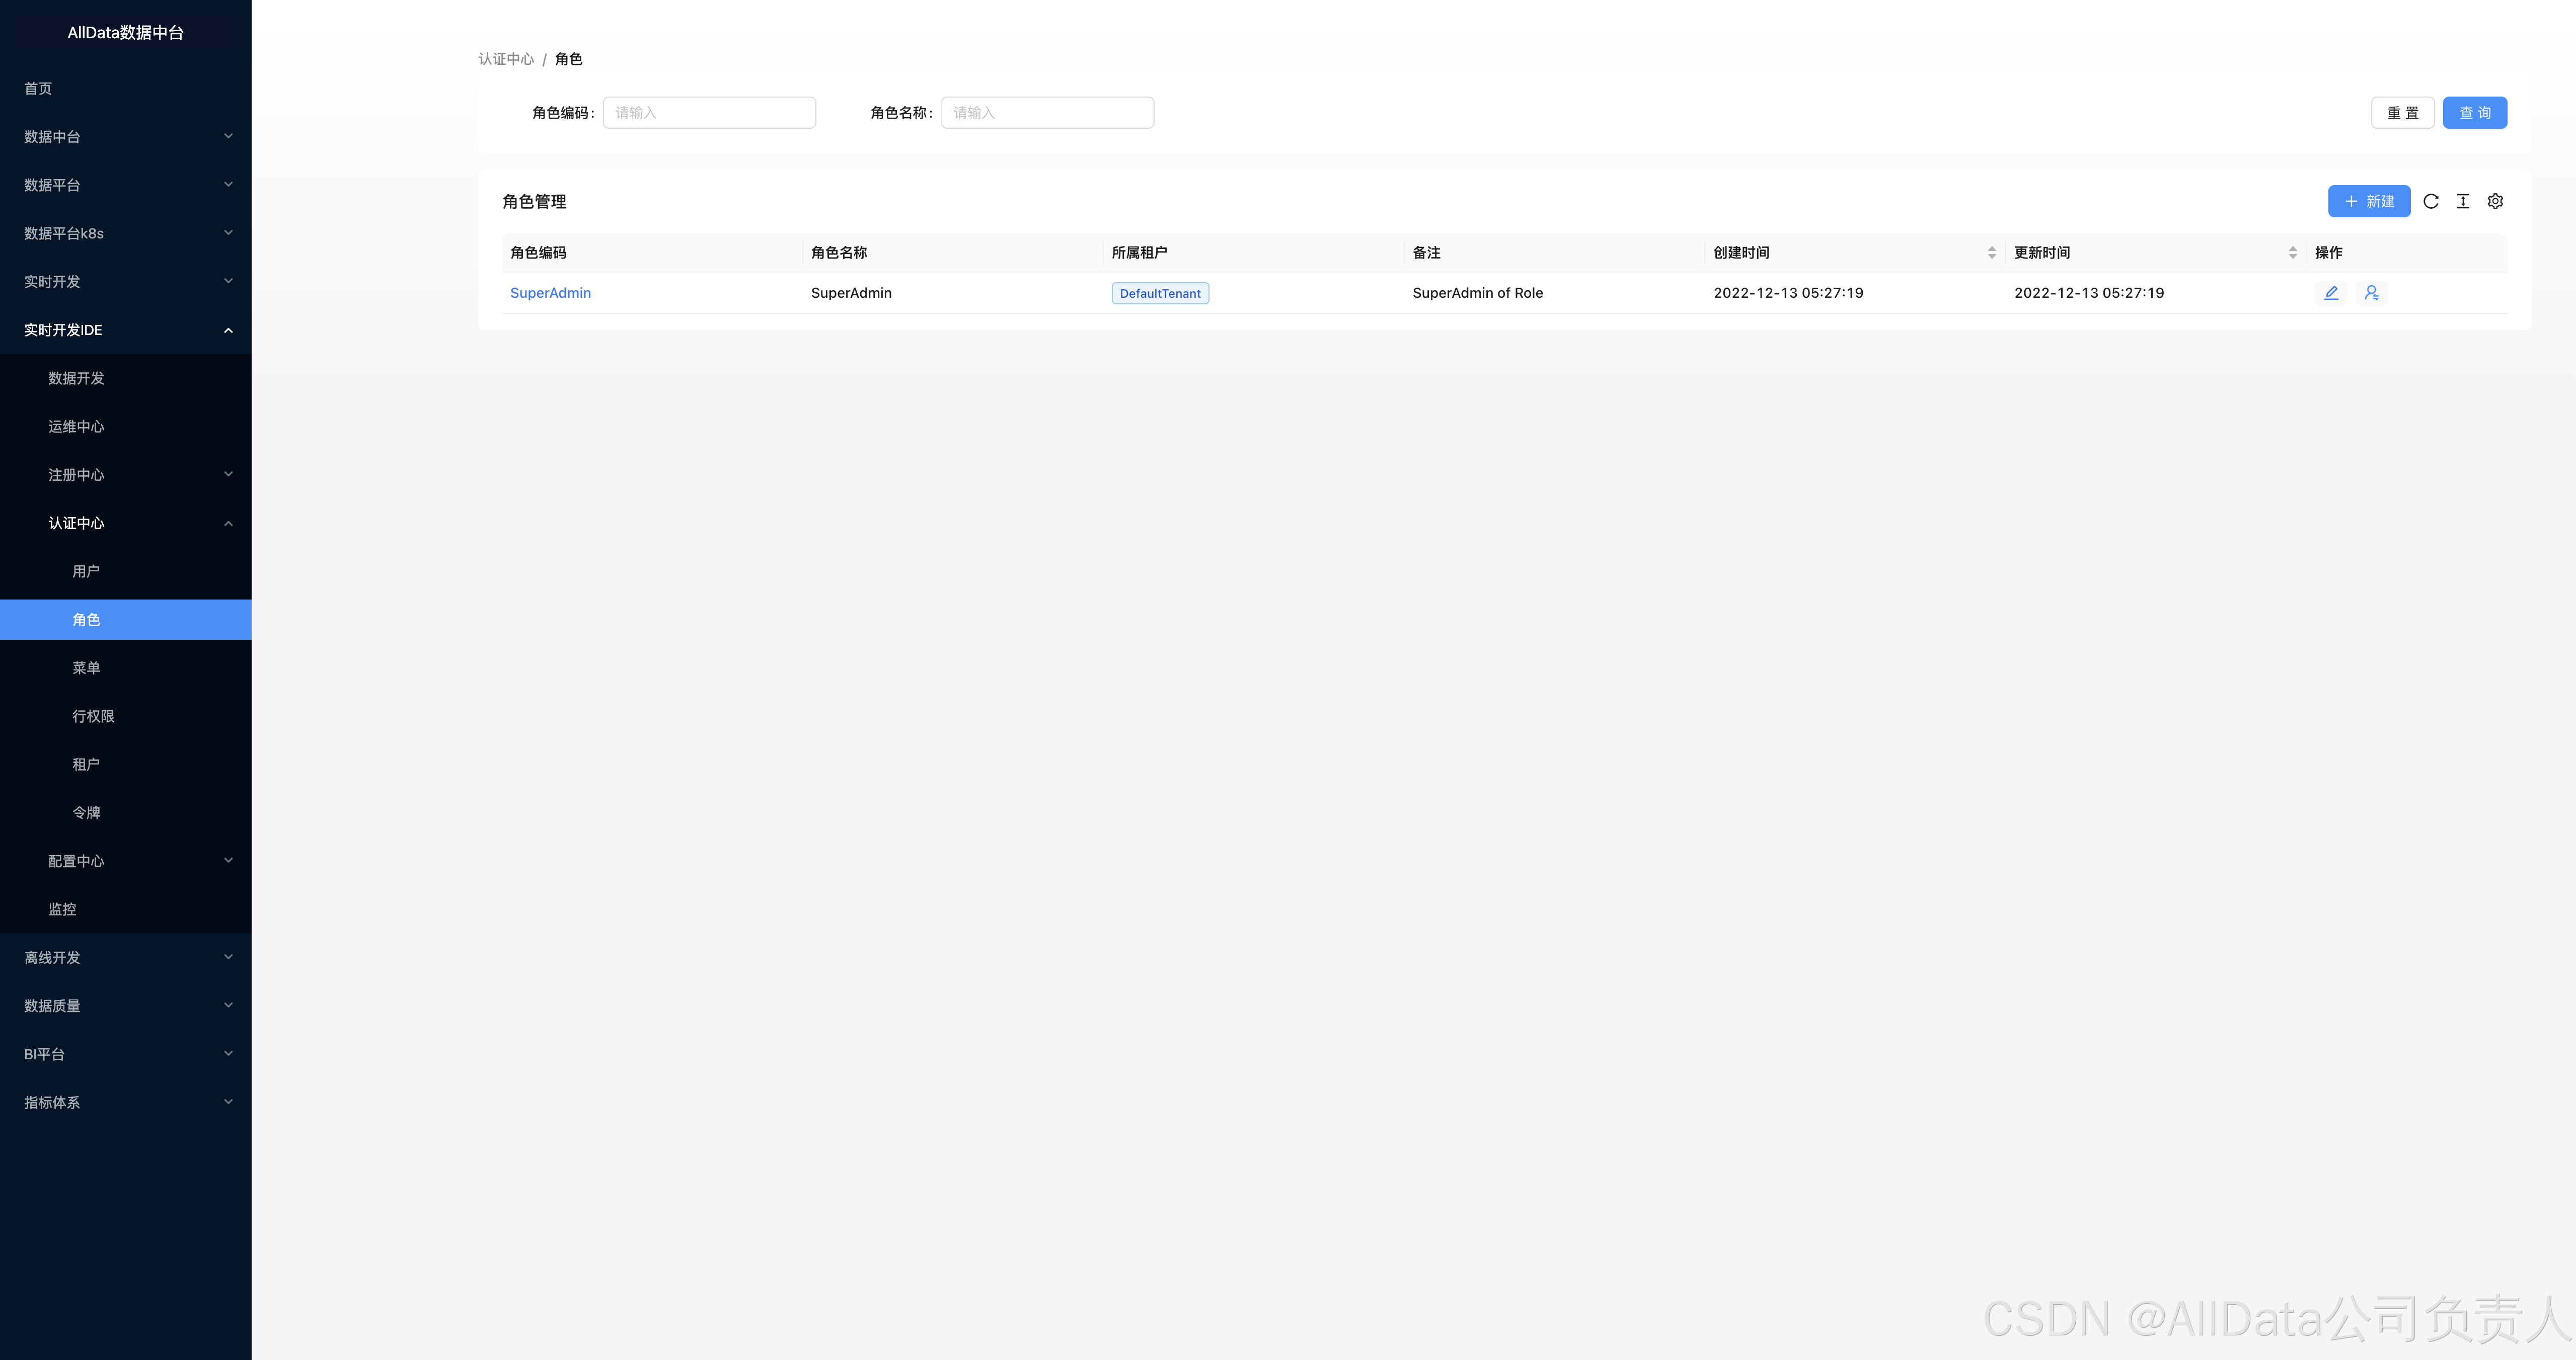Image resolution: width=2576 pixels, height=1360 pixels.
Task: Open the 用户 menu item
Action: pos(86,571)
